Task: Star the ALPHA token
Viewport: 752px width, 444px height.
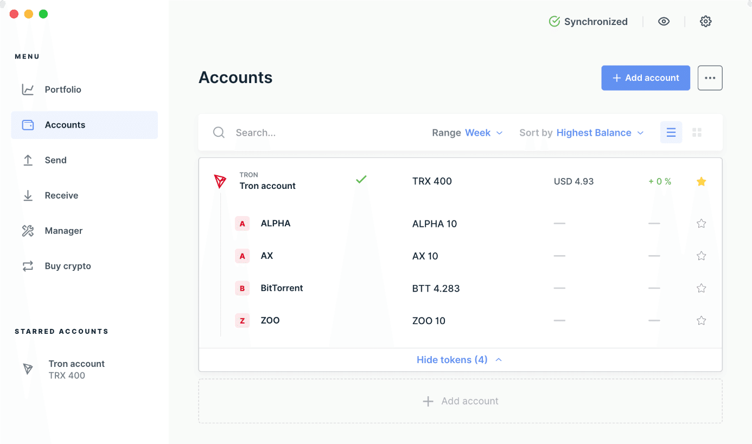Action: (701, 224)
